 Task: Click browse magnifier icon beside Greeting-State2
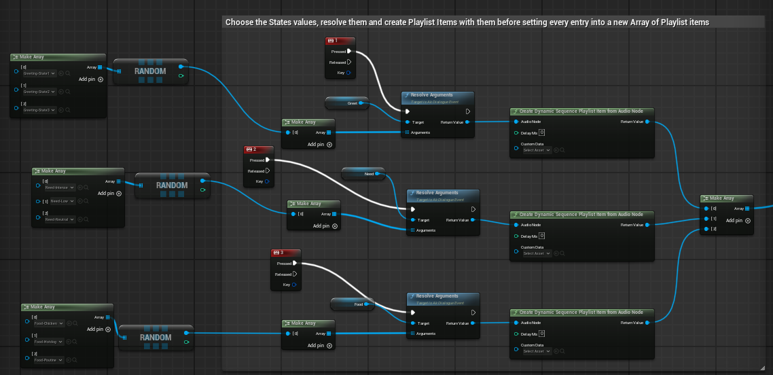tap(69, 92)
